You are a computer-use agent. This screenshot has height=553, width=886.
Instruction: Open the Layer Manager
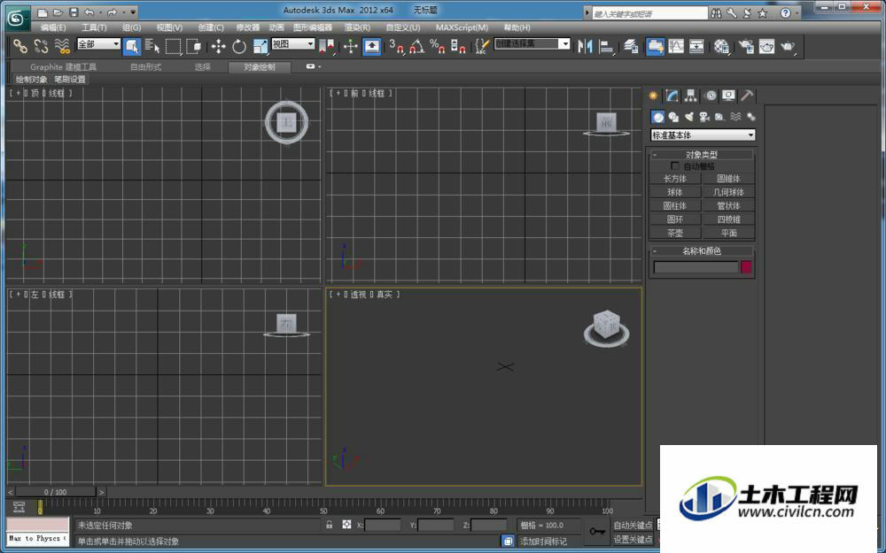click(631, 46)
